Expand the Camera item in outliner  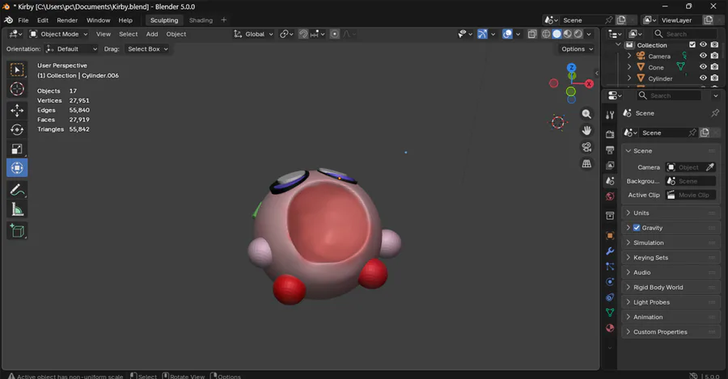[629, 56]
